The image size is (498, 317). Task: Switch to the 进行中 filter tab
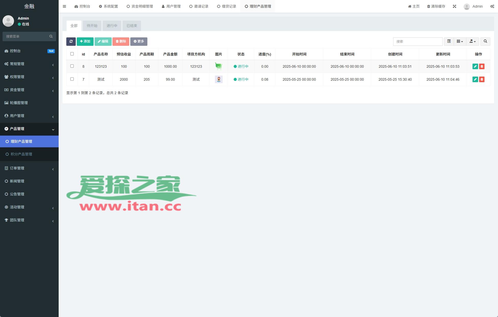coord(112,26)
